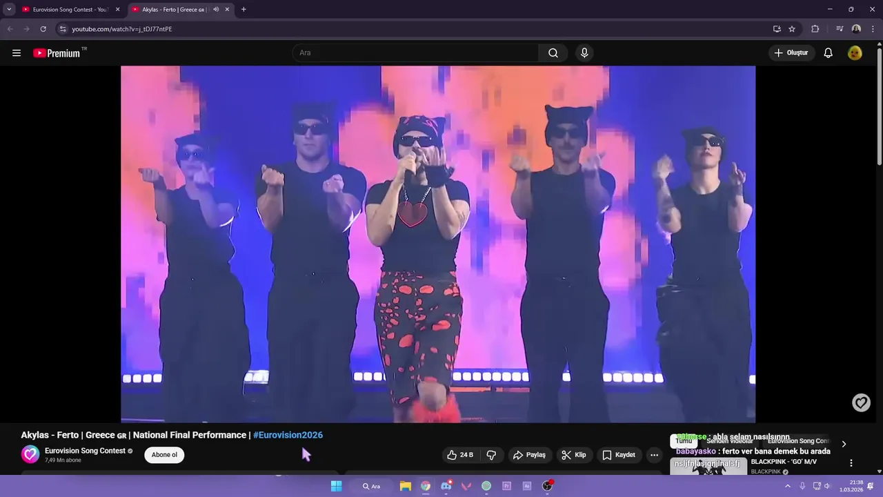Viewport: 883px width, 497px height.
Task: Open File Explorer from taskbar
Action: pos(406,486)
